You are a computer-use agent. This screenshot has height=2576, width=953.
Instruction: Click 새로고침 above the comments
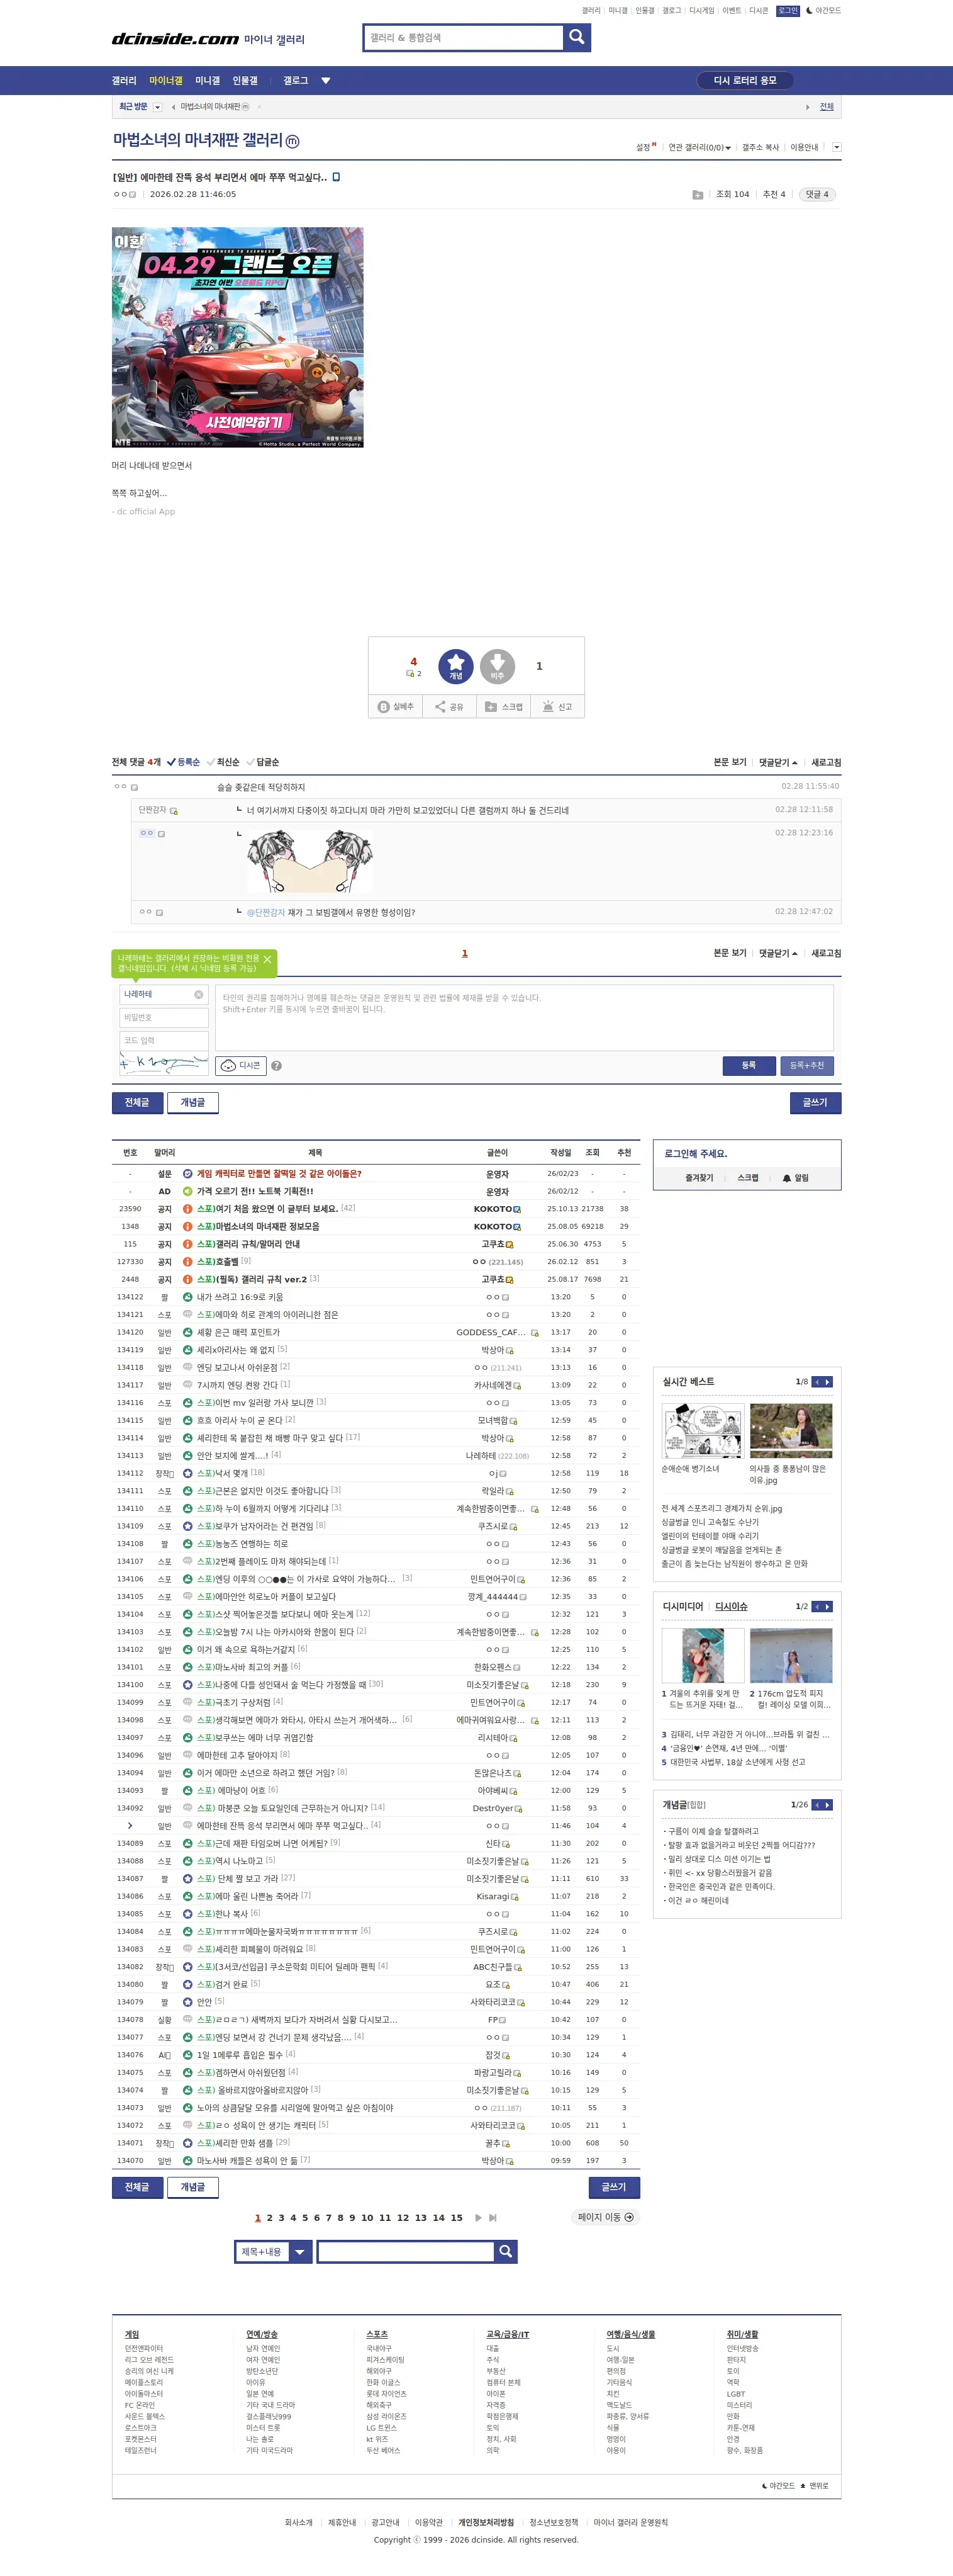(826, 762)
